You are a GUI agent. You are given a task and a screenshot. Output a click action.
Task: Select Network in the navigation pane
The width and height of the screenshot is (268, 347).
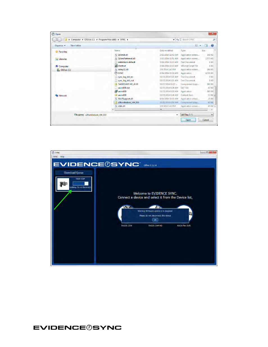pos(61,96)
